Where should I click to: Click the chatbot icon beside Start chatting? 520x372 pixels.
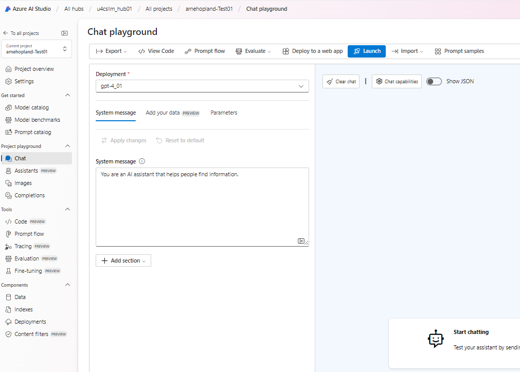coord(436,339)
